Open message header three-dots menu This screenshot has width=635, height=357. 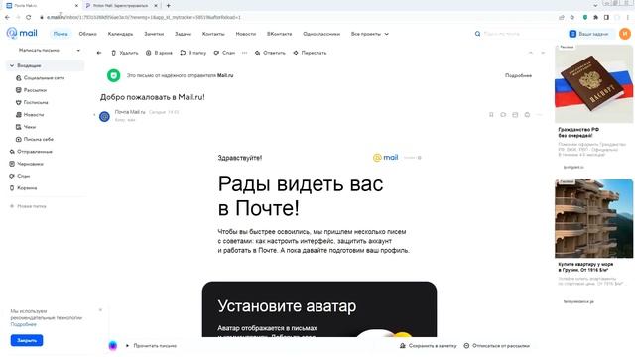tap(539, 115)
